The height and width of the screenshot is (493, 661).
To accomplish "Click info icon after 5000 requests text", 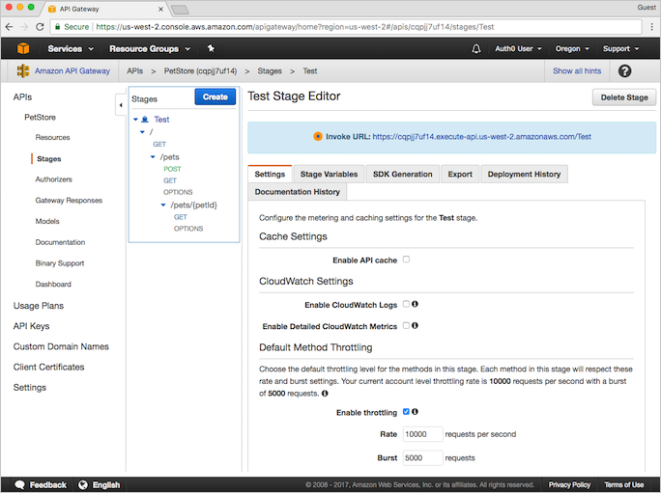I will click(x=325, y=394).
